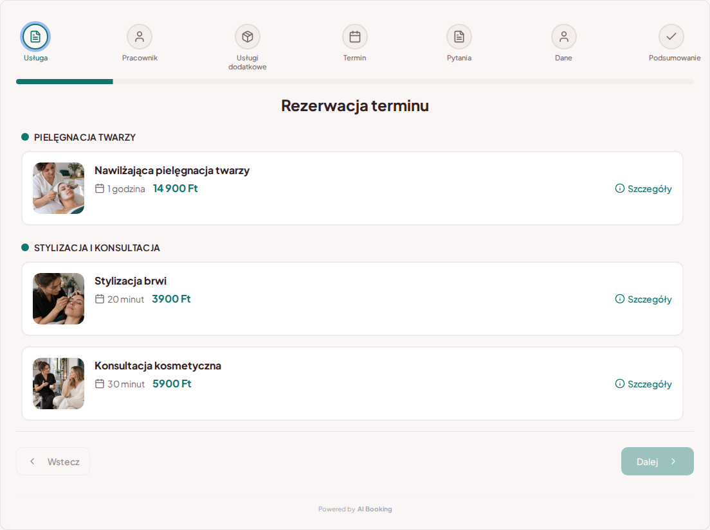Click the green booking progress bar
Screen dimensions: 710x530
click(64, 82)
